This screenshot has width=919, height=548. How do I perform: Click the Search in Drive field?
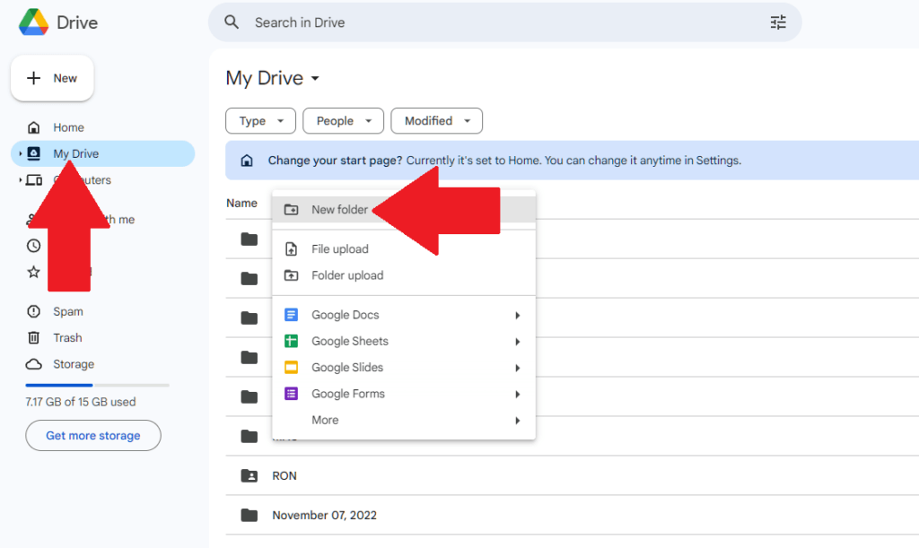pos(504,22)
